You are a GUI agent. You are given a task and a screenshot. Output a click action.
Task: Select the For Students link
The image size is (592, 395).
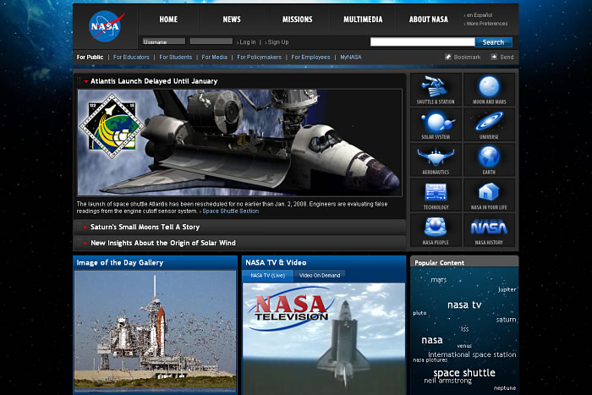point(176,57)
